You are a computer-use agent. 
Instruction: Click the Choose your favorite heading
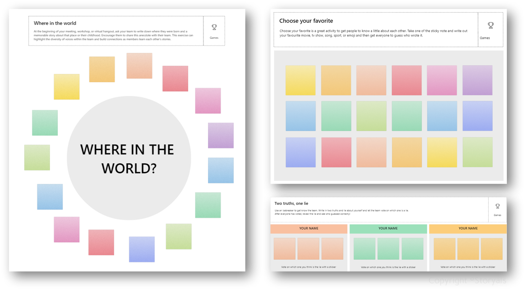pos(306,21)
